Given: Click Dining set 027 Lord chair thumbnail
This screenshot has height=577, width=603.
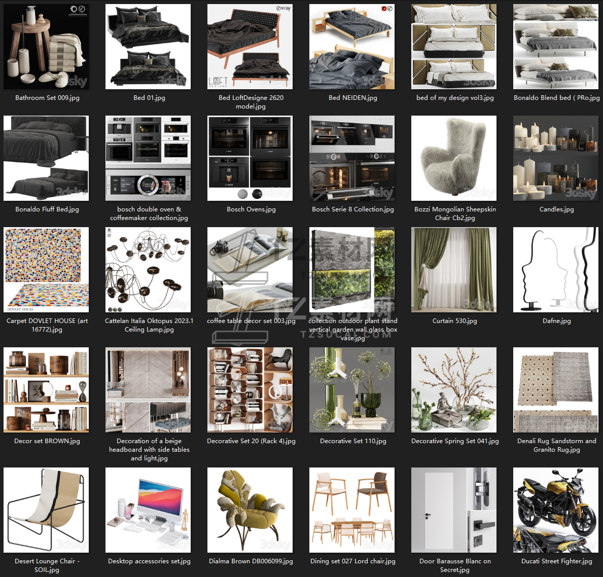Looking at the screenshot, I should [x=352, y=510].
